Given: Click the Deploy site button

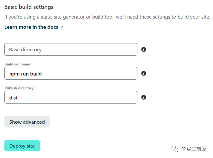Looking at the screenshot, I should click(22, 146).
